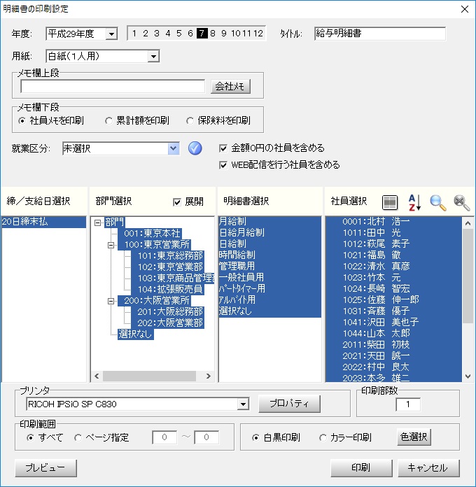
Task: Click the タイトル field with 給与明細書
Action: click(380, 34)
